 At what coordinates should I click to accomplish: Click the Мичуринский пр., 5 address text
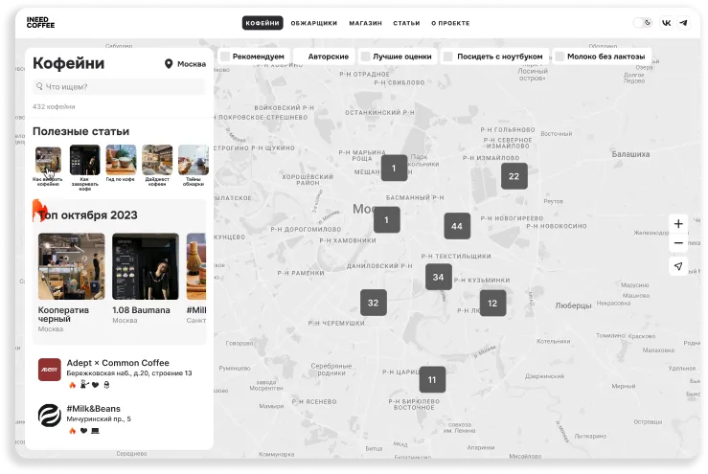pyautogui.click(x=99, y=418)
